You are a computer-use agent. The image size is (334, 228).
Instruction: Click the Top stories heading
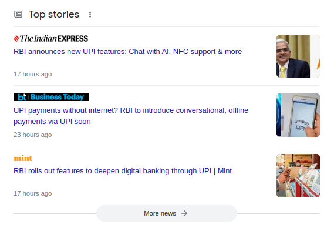pyautogui.click(x=54, y=15)
